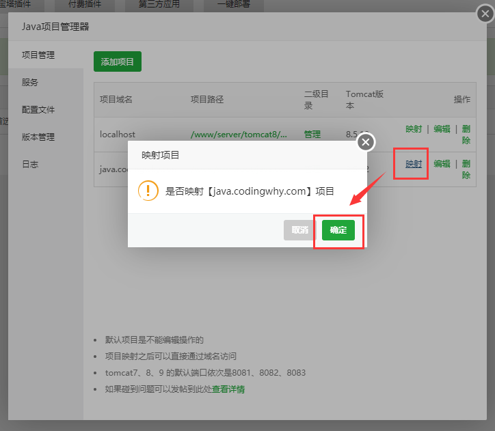
Task: Click 删除 link in the localhost row
Action: click(466, 135)
